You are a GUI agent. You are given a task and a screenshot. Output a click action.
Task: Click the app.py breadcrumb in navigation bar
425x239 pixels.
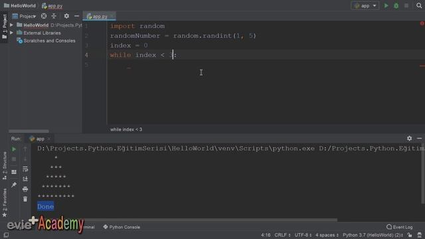(x=52, y=6)
